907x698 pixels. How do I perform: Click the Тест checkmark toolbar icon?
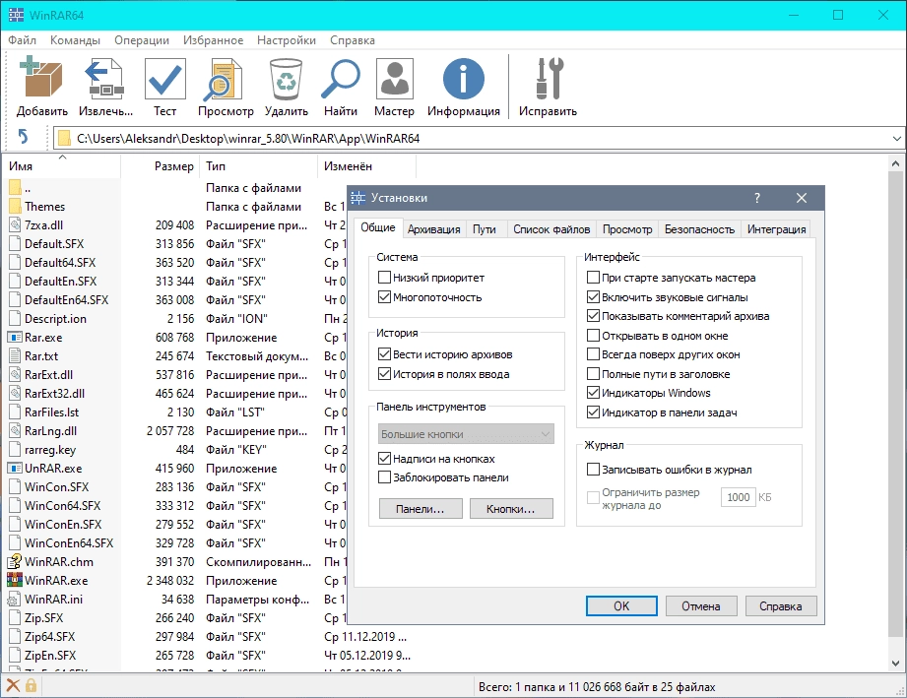pos(164,79)
